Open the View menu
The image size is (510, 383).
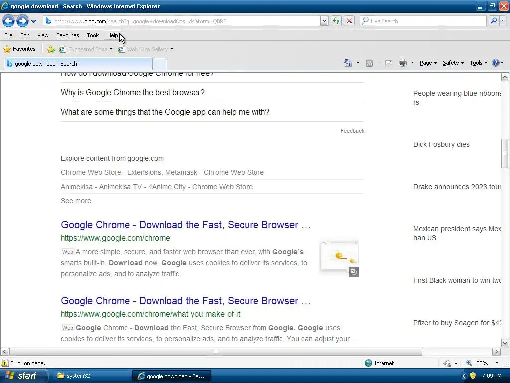coord(43,35)
